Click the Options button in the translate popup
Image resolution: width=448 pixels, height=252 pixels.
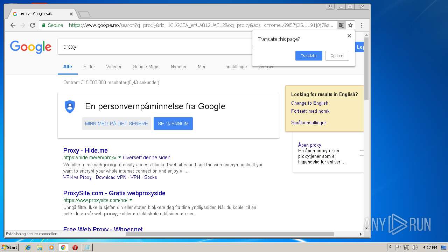click(x=337, y=56)
